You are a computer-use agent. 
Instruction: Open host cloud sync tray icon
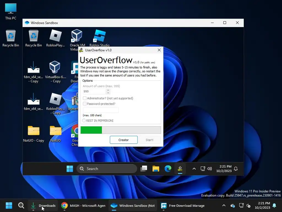tap(232, 205)
